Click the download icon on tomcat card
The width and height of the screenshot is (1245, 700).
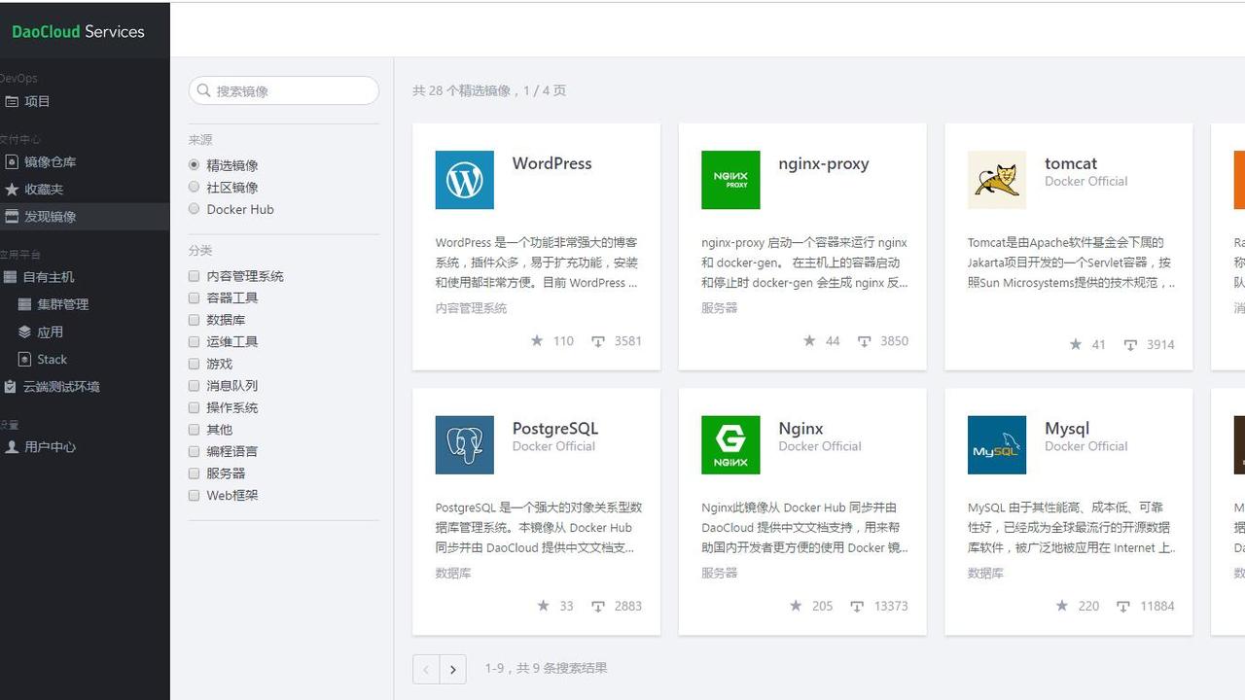coord(1130,345)
